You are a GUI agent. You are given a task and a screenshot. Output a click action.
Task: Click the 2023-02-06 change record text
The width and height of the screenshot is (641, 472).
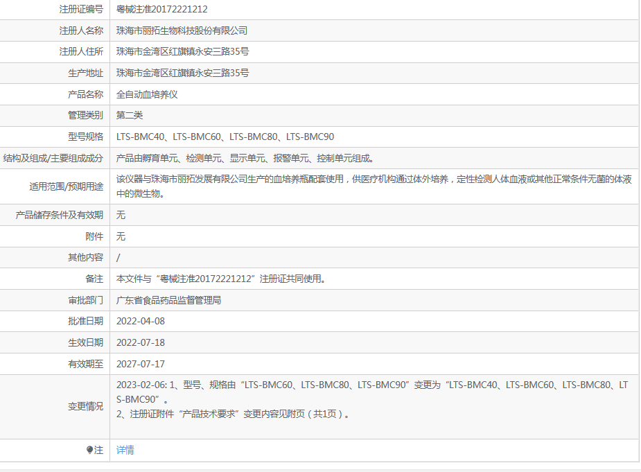tap(372, 392)
